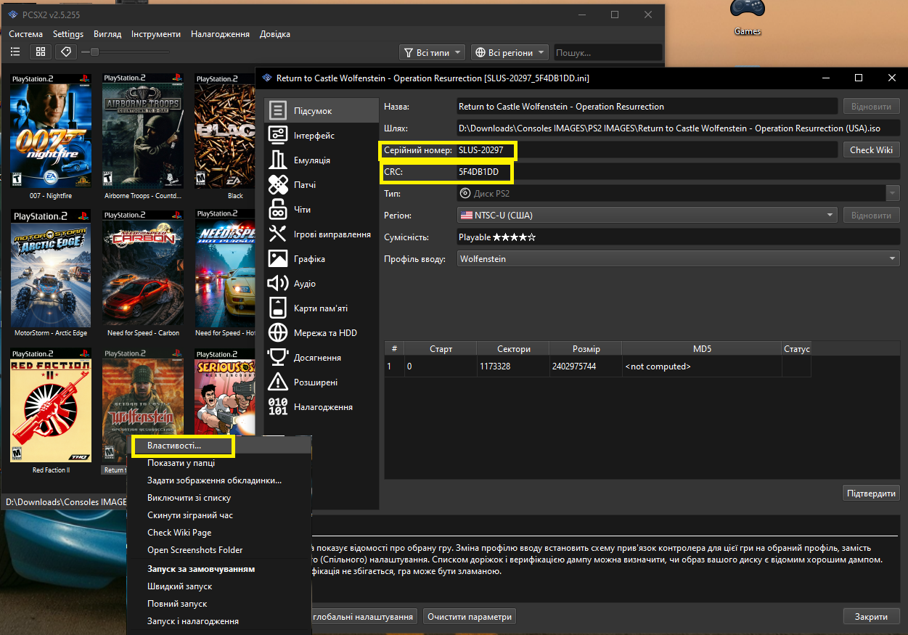
Task: Open Мережа та HDD globe icon
Action: tap(278, 333)
